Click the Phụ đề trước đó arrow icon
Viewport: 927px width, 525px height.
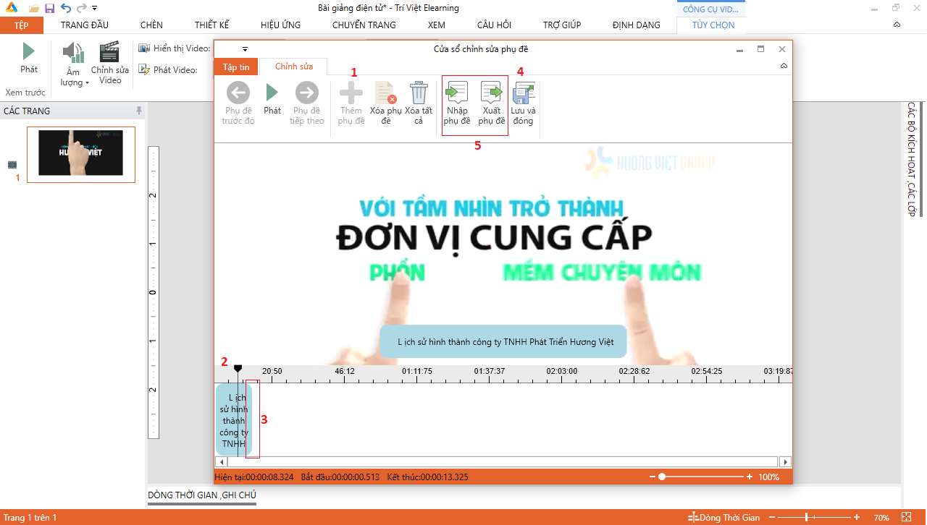click(238, 92)
